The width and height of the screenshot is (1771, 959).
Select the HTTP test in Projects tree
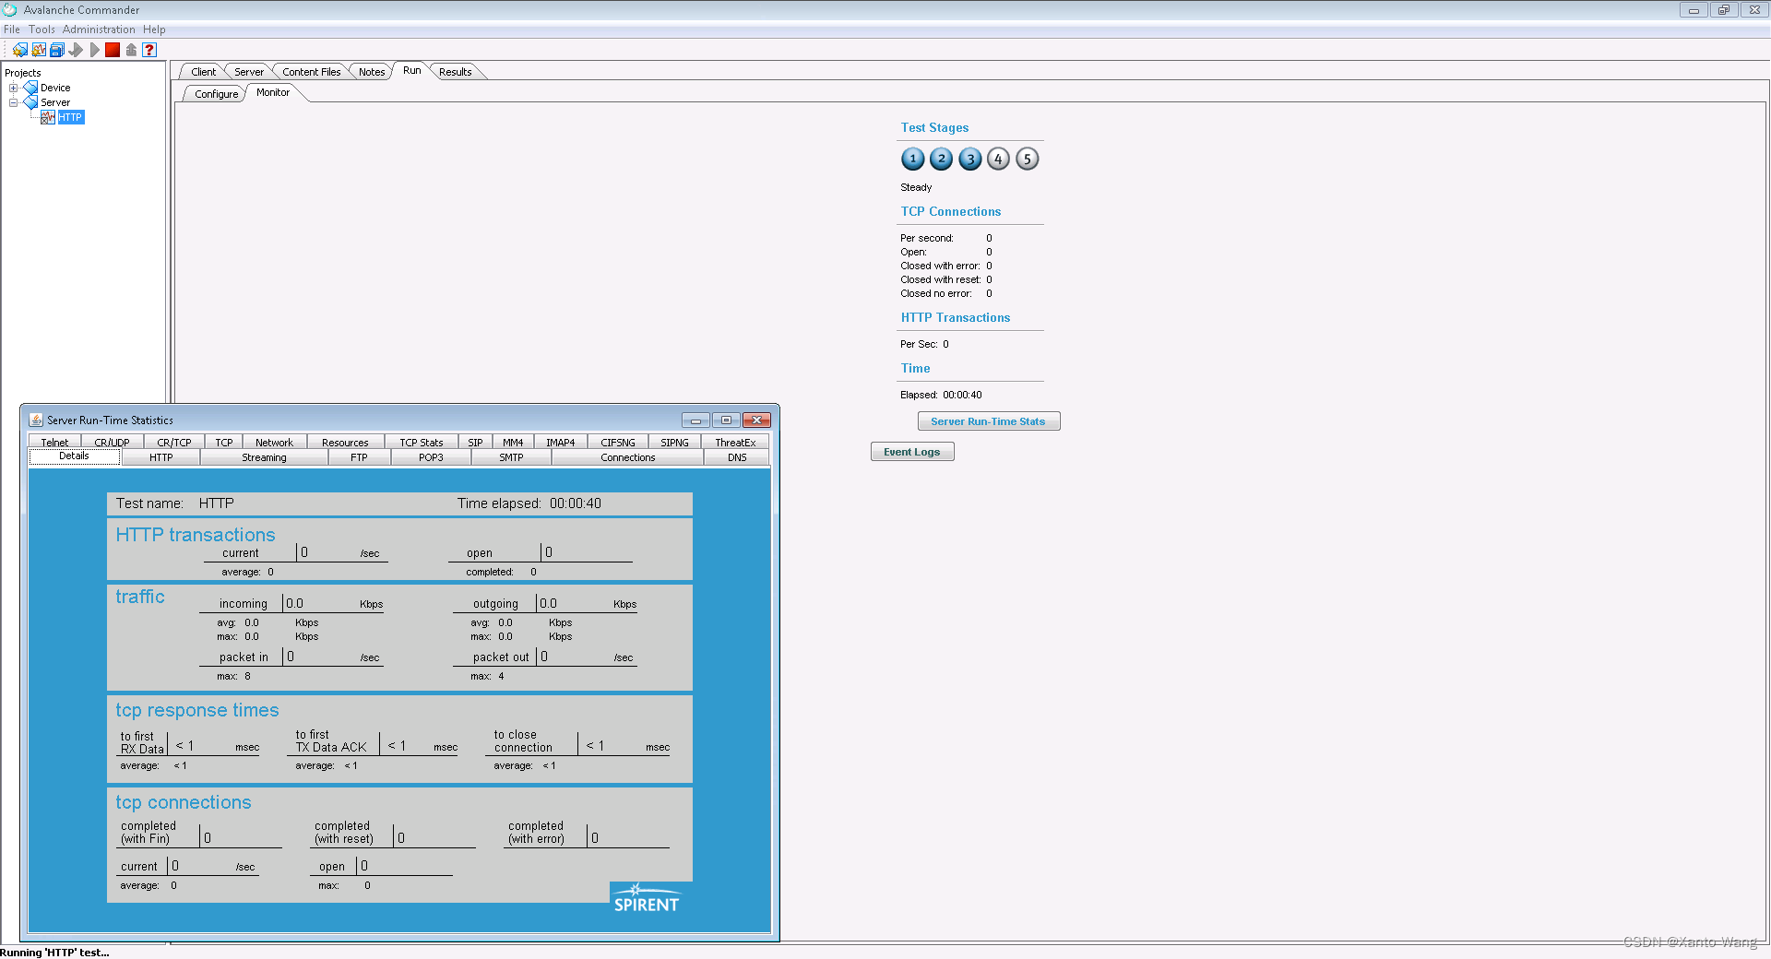click(71, 117)
